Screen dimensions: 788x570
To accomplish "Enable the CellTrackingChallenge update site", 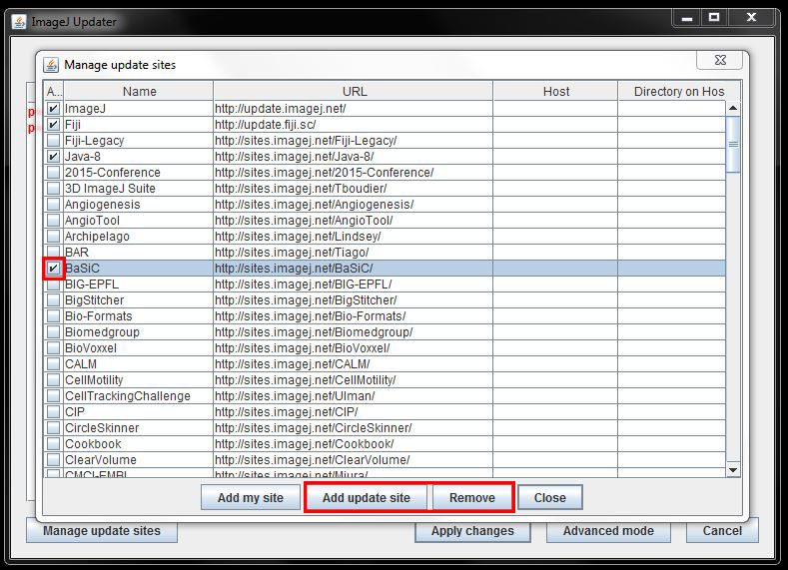I will click(53, 395).
